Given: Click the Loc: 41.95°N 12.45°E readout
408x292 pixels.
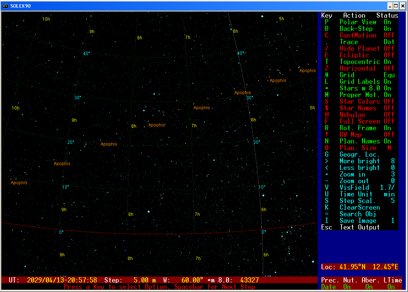Looking at the screenshot, I should (360, 267).
